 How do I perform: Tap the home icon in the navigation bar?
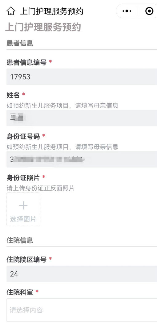11,11
